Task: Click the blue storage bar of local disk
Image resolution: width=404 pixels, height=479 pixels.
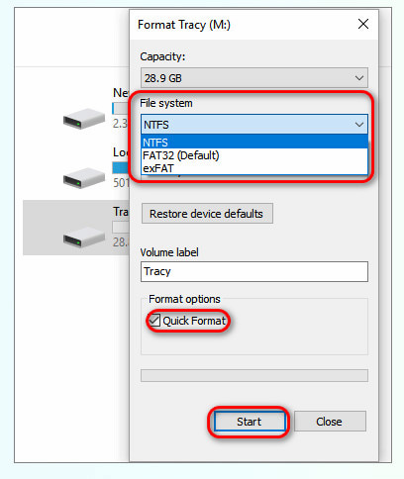Action: pos(121,167)
